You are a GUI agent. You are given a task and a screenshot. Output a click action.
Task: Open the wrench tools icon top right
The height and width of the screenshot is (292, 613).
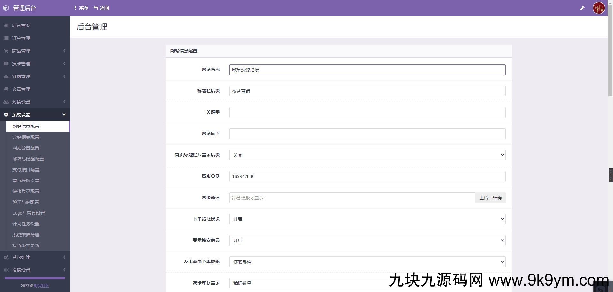(x=582, y=8)
